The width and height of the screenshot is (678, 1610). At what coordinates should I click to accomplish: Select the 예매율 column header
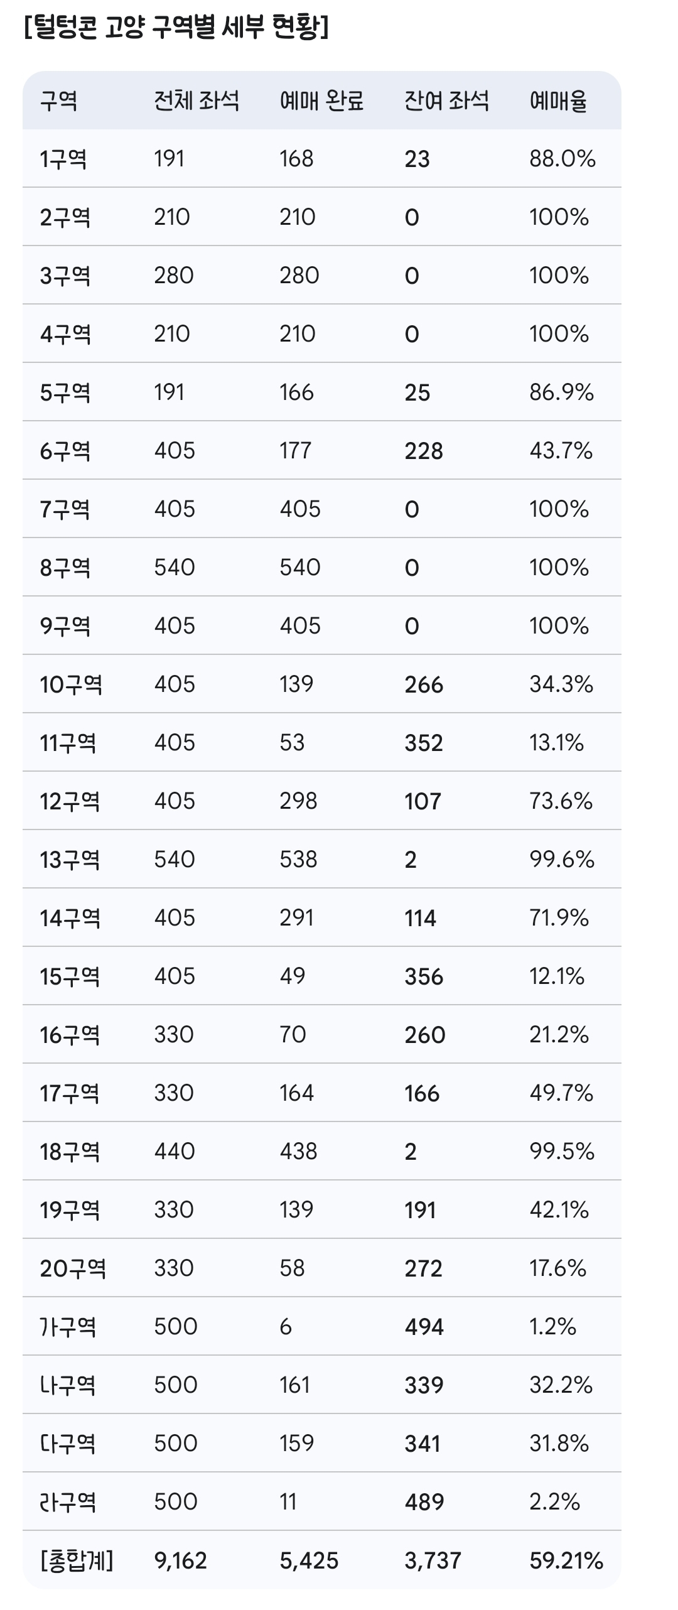tap(558, 100)
